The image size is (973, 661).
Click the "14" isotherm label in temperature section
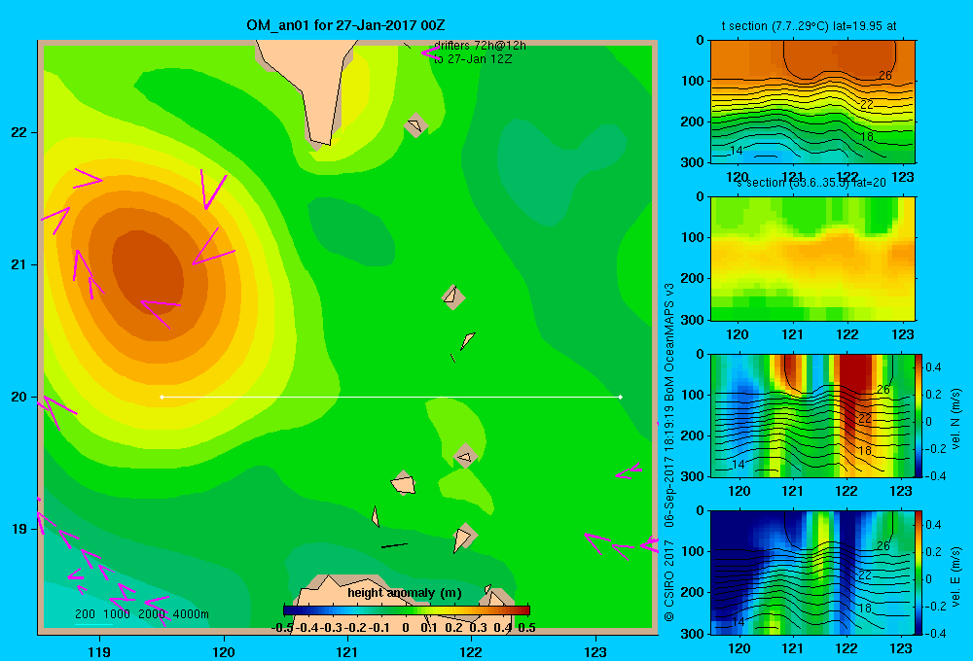click(736, 150)
